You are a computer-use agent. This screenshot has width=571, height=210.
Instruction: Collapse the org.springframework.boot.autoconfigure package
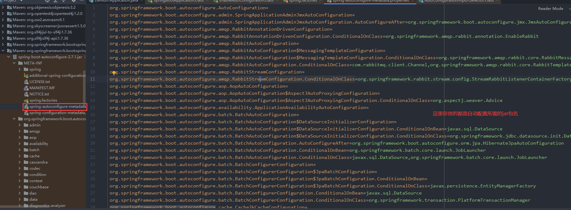14,119
